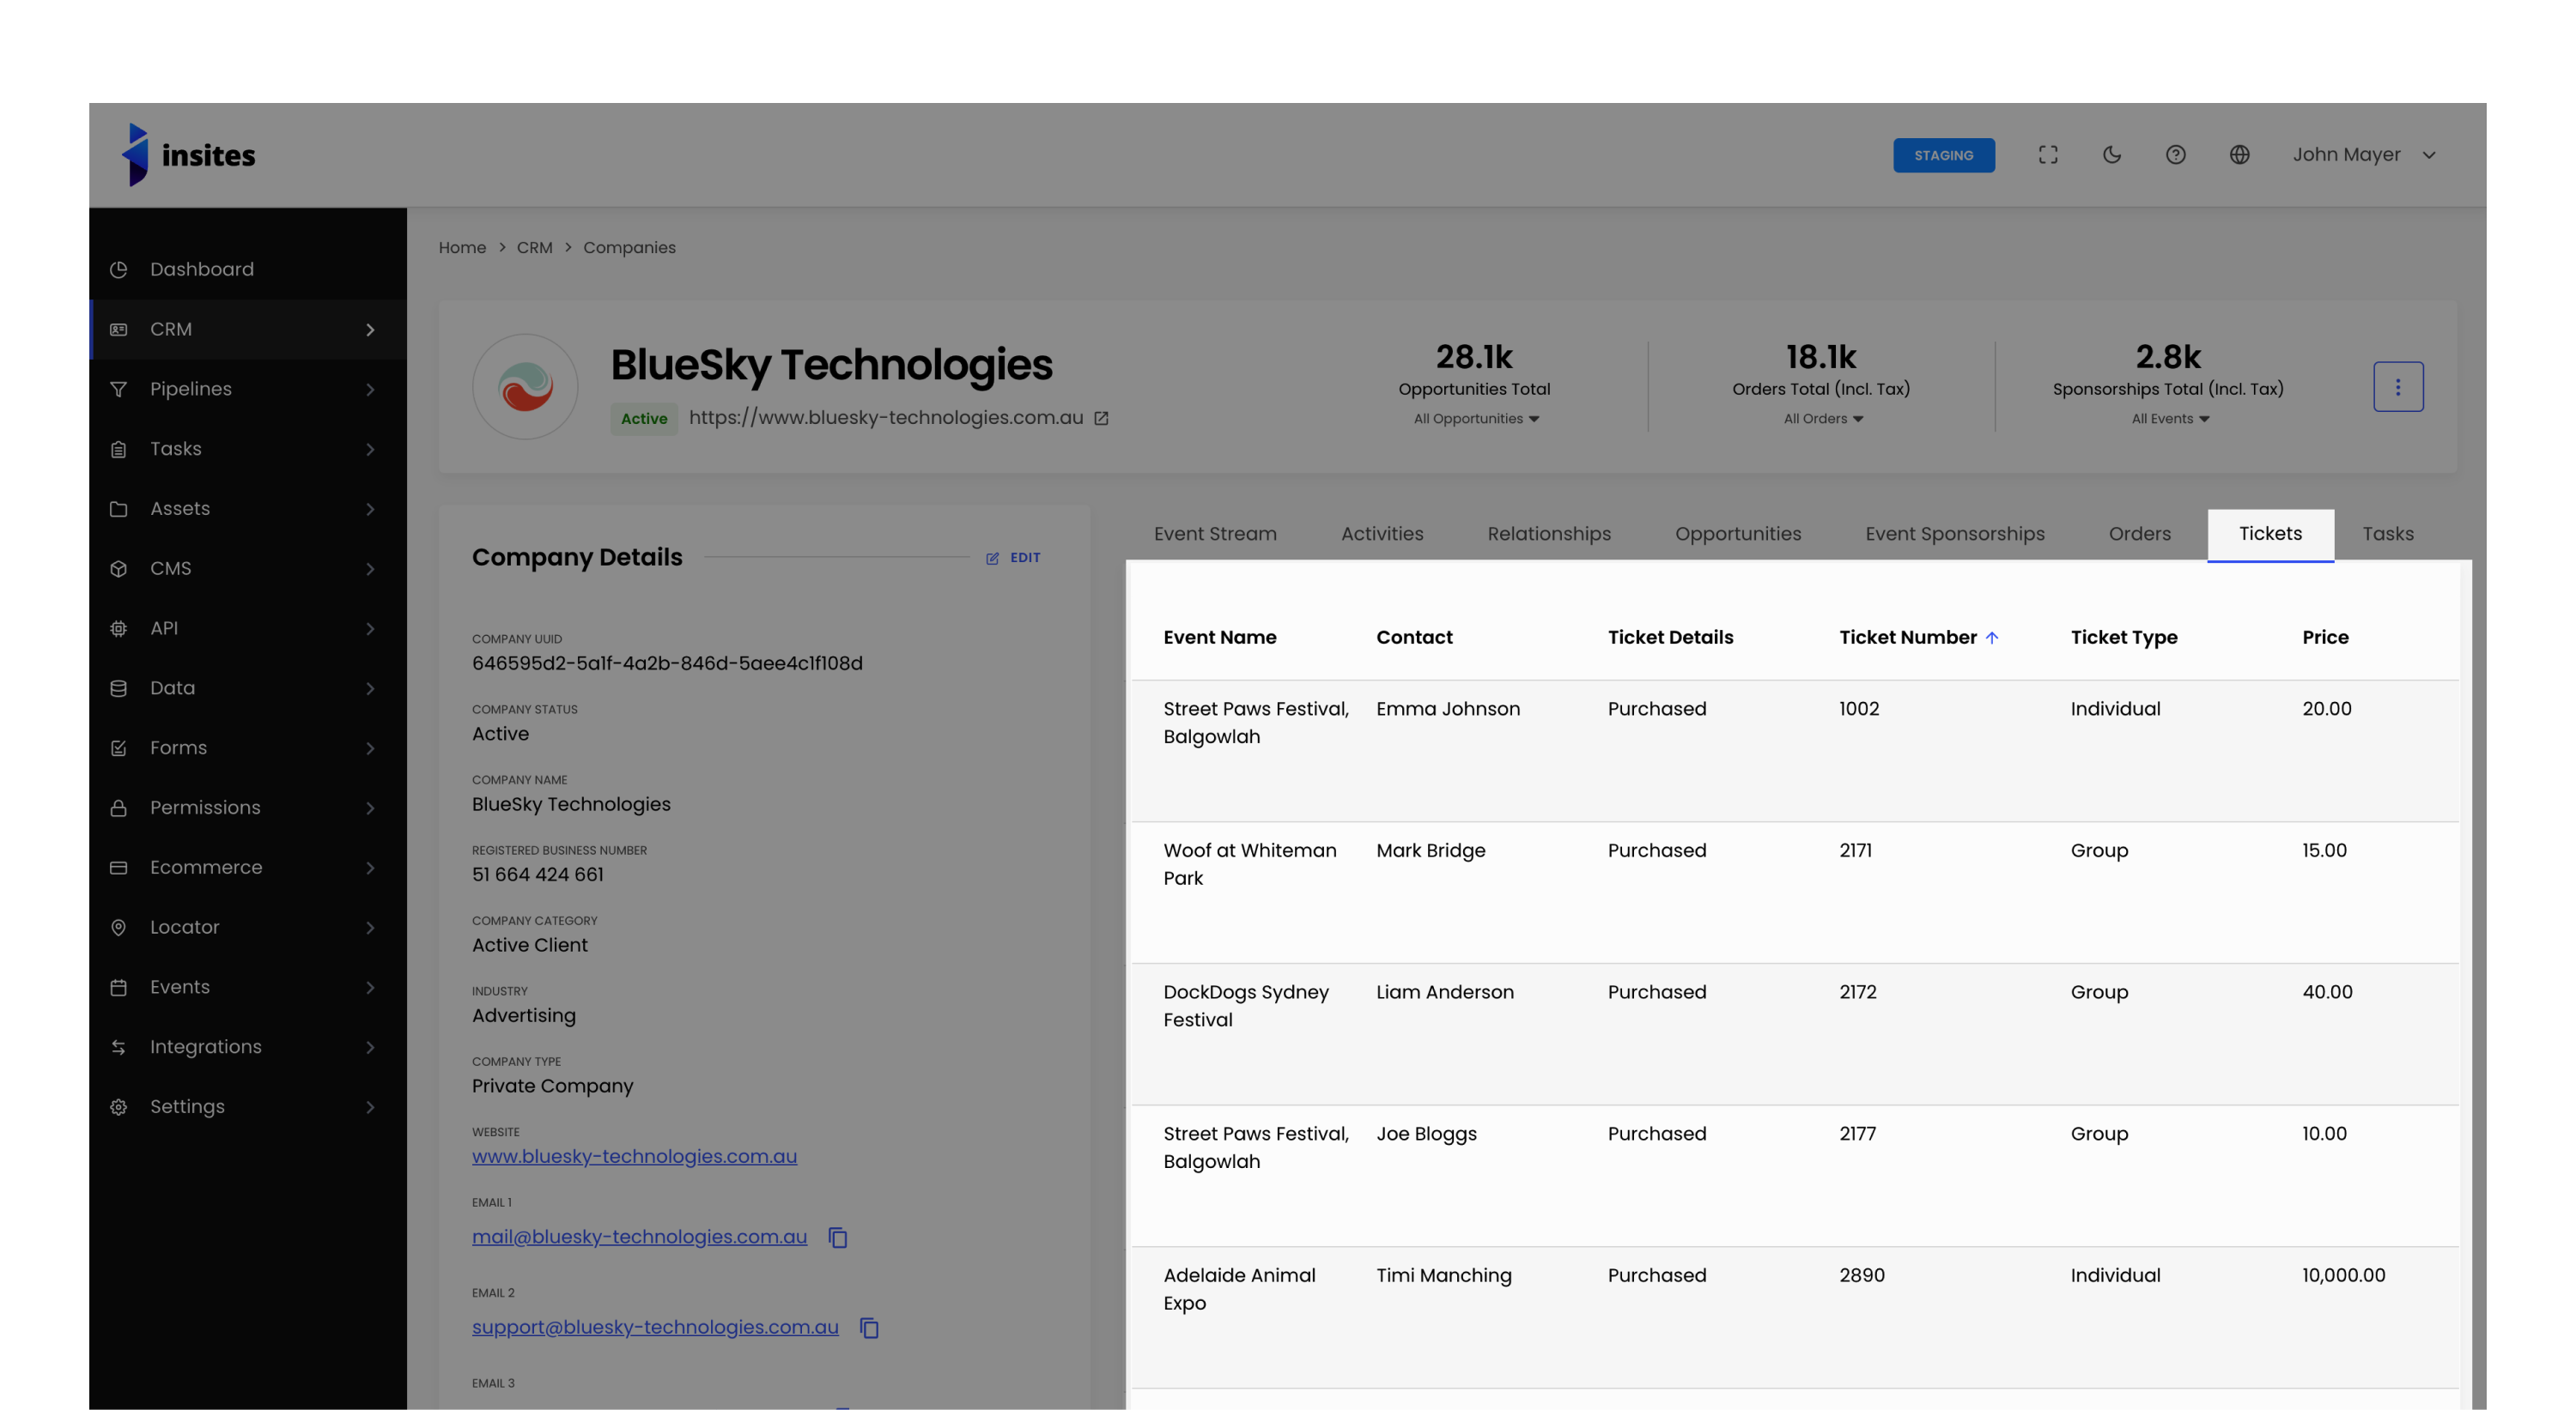Viewport: 2576px width, 1410px height.
Task: Click the globe language icon
Action: [x=2239, y=154]
